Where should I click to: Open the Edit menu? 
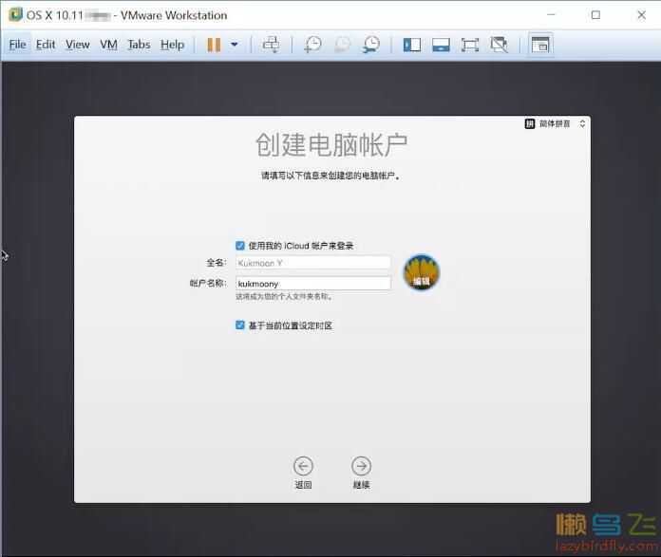(46, 45)
